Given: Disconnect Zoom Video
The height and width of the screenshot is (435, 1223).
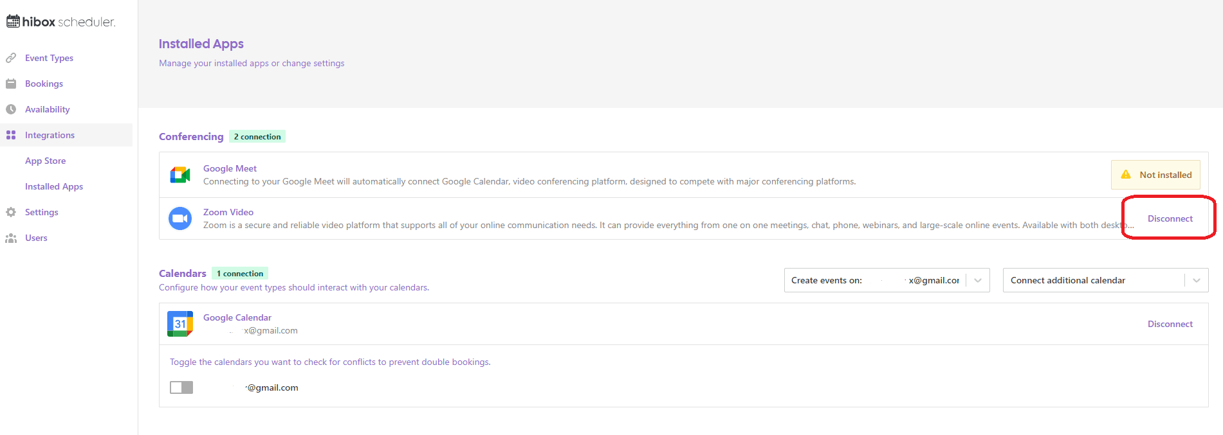Looking at the screenshot, I should (x=1170, y=218).
